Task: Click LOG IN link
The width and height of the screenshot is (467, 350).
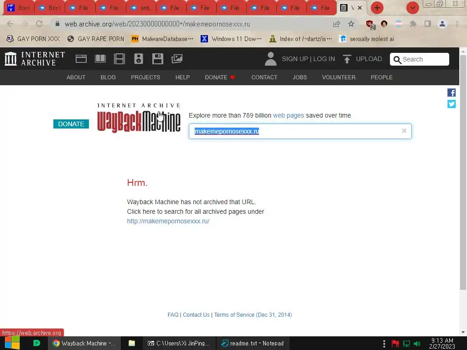Action: coord(324,59)
